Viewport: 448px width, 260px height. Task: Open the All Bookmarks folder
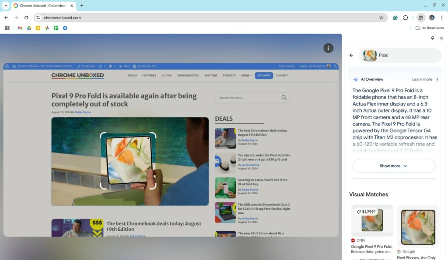429,28
